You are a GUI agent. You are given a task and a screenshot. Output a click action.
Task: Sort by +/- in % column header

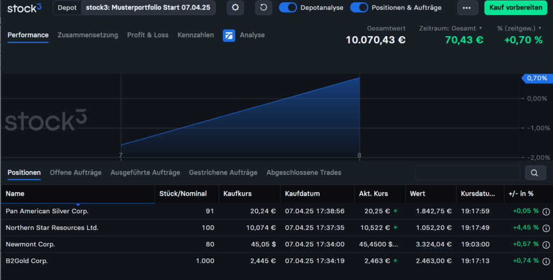coord(528,194)
